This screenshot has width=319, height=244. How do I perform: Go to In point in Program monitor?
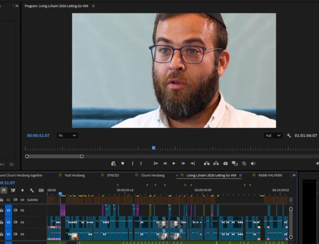tap(156, 163)
